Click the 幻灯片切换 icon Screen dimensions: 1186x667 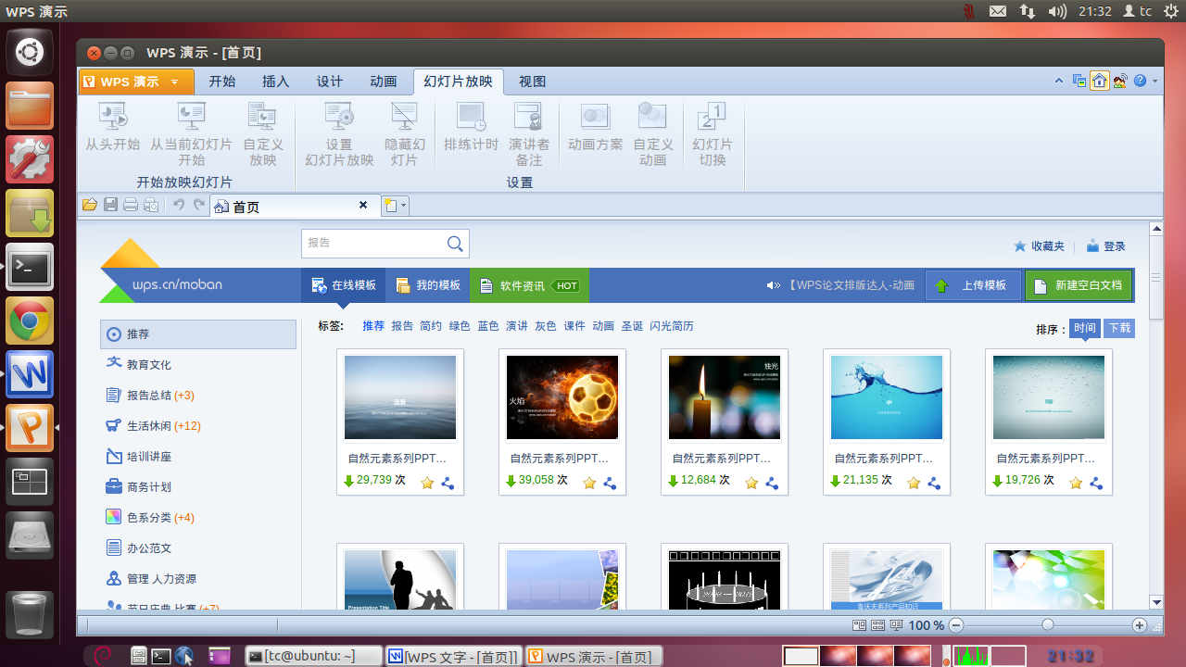pyautogui.click(x=712, y=117)
